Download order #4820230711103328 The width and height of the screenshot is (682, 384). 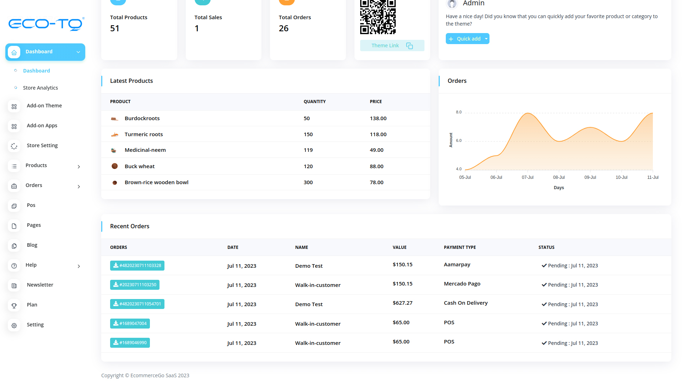click(137, 266)
